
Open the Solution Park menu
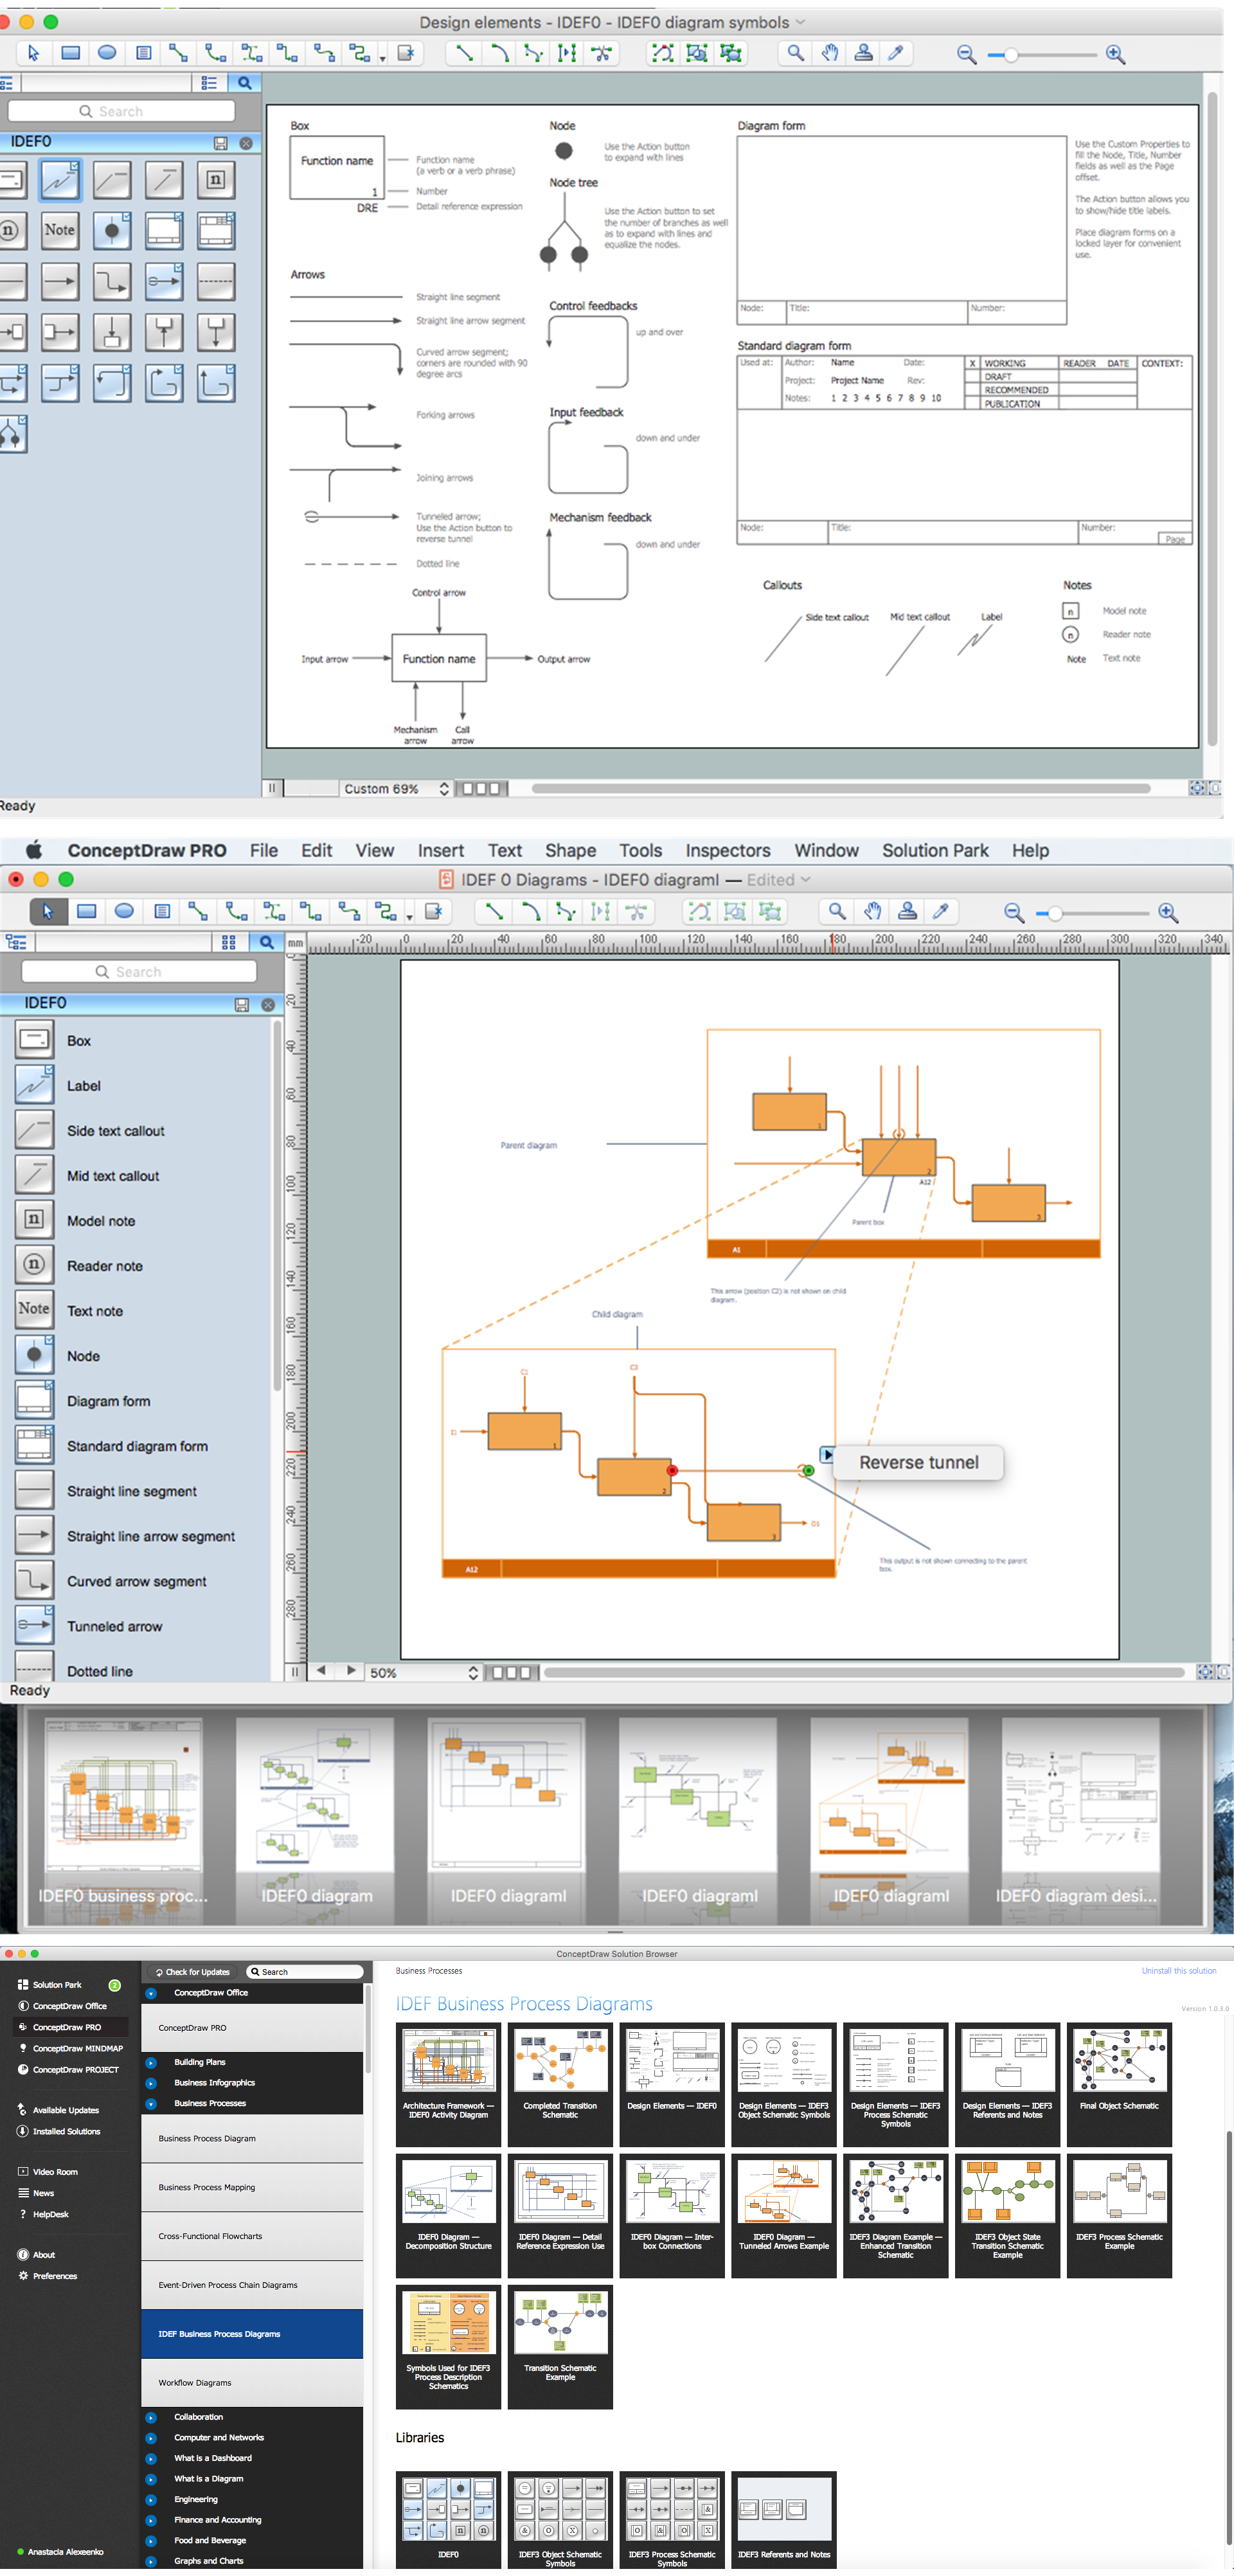935,850
